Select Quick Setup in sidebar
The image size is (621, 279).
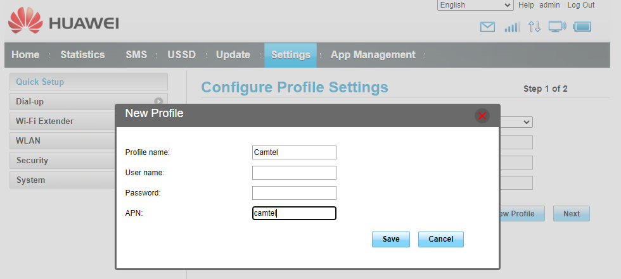click(x=89, y=82)
